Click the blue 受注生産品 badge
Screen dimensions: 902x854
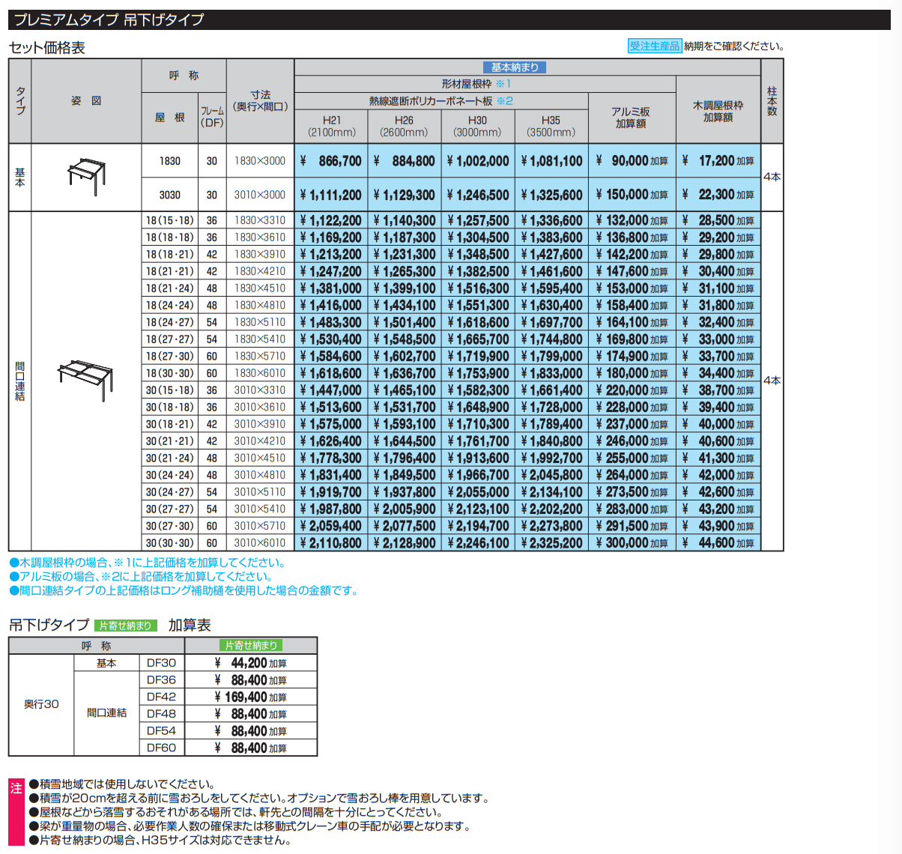pyautogui.click(x=654, y=46)
